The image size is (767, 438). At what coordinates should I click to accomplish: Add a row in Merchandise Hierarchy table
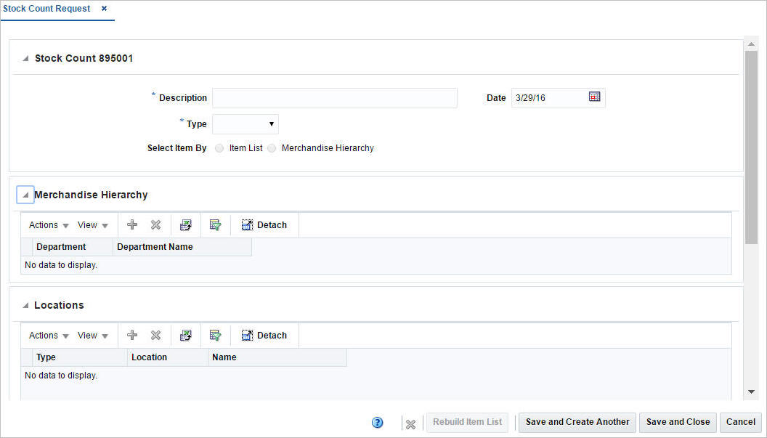(131, 224)
